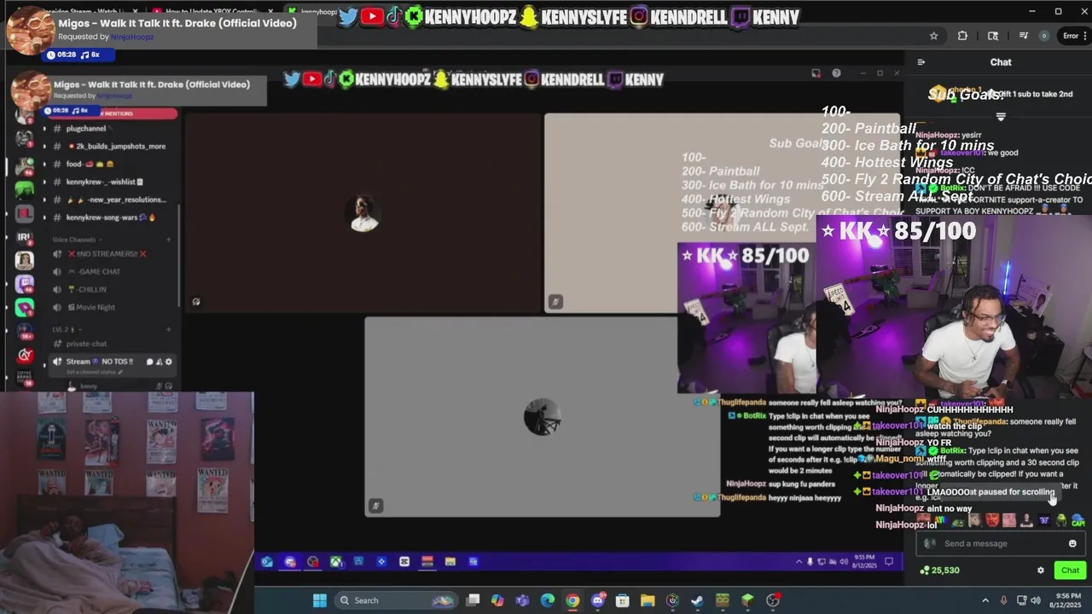Open Discord from Windows taskbar
Image resolution: width=1092 pixels, height=614 pixels.
tap(598, 600)
